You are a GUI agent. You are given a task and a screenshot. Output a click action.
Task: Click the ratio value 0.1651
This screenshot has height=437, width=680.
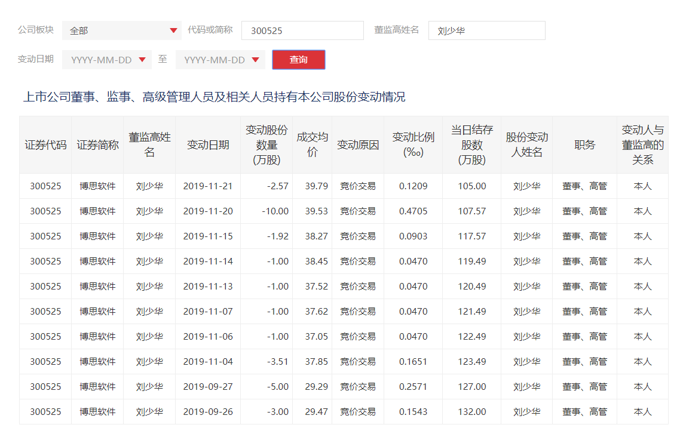413,362
